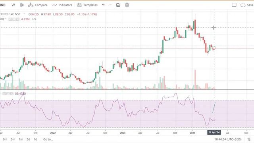Expand the volume (20) legend arrow

5,19
